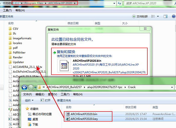Select the ACCAMERA_21.1_15.tx file
The height and width of the screenshot is (128, 176).
(x=25, y=67)
